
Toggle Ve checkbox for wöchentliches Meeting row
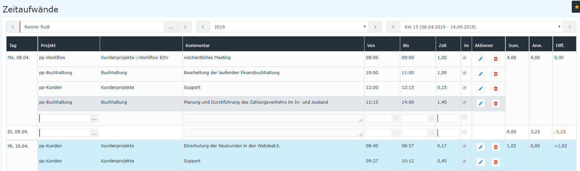464,58
